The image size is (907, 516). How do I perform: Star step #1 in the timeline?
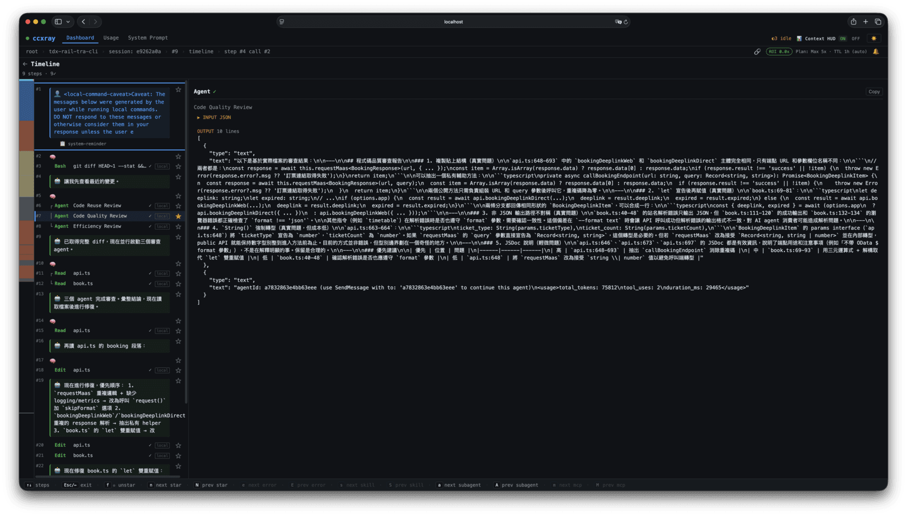click(x=178, y=89)
